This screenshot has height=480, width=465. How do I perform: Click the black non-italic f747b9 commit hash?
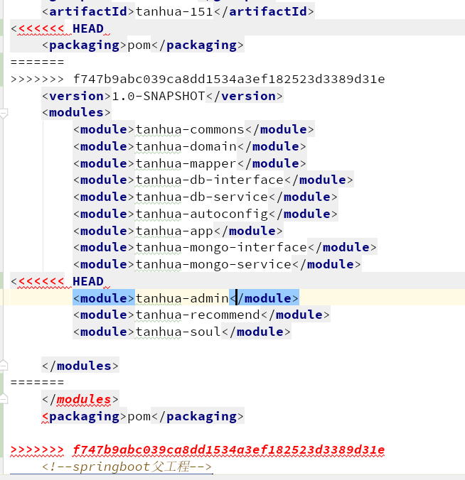228,79
